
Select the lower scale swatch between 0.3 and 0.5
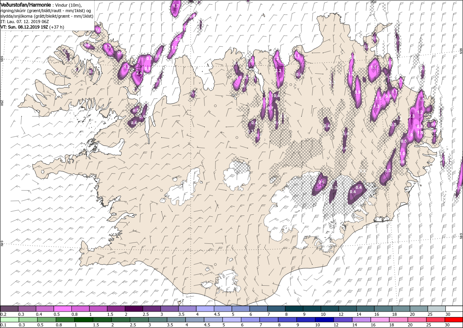tap(28, 320)
